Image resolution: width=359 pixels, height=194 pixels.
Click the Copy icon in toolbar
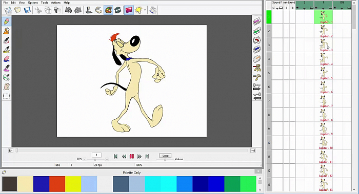[x=48, y=10]
